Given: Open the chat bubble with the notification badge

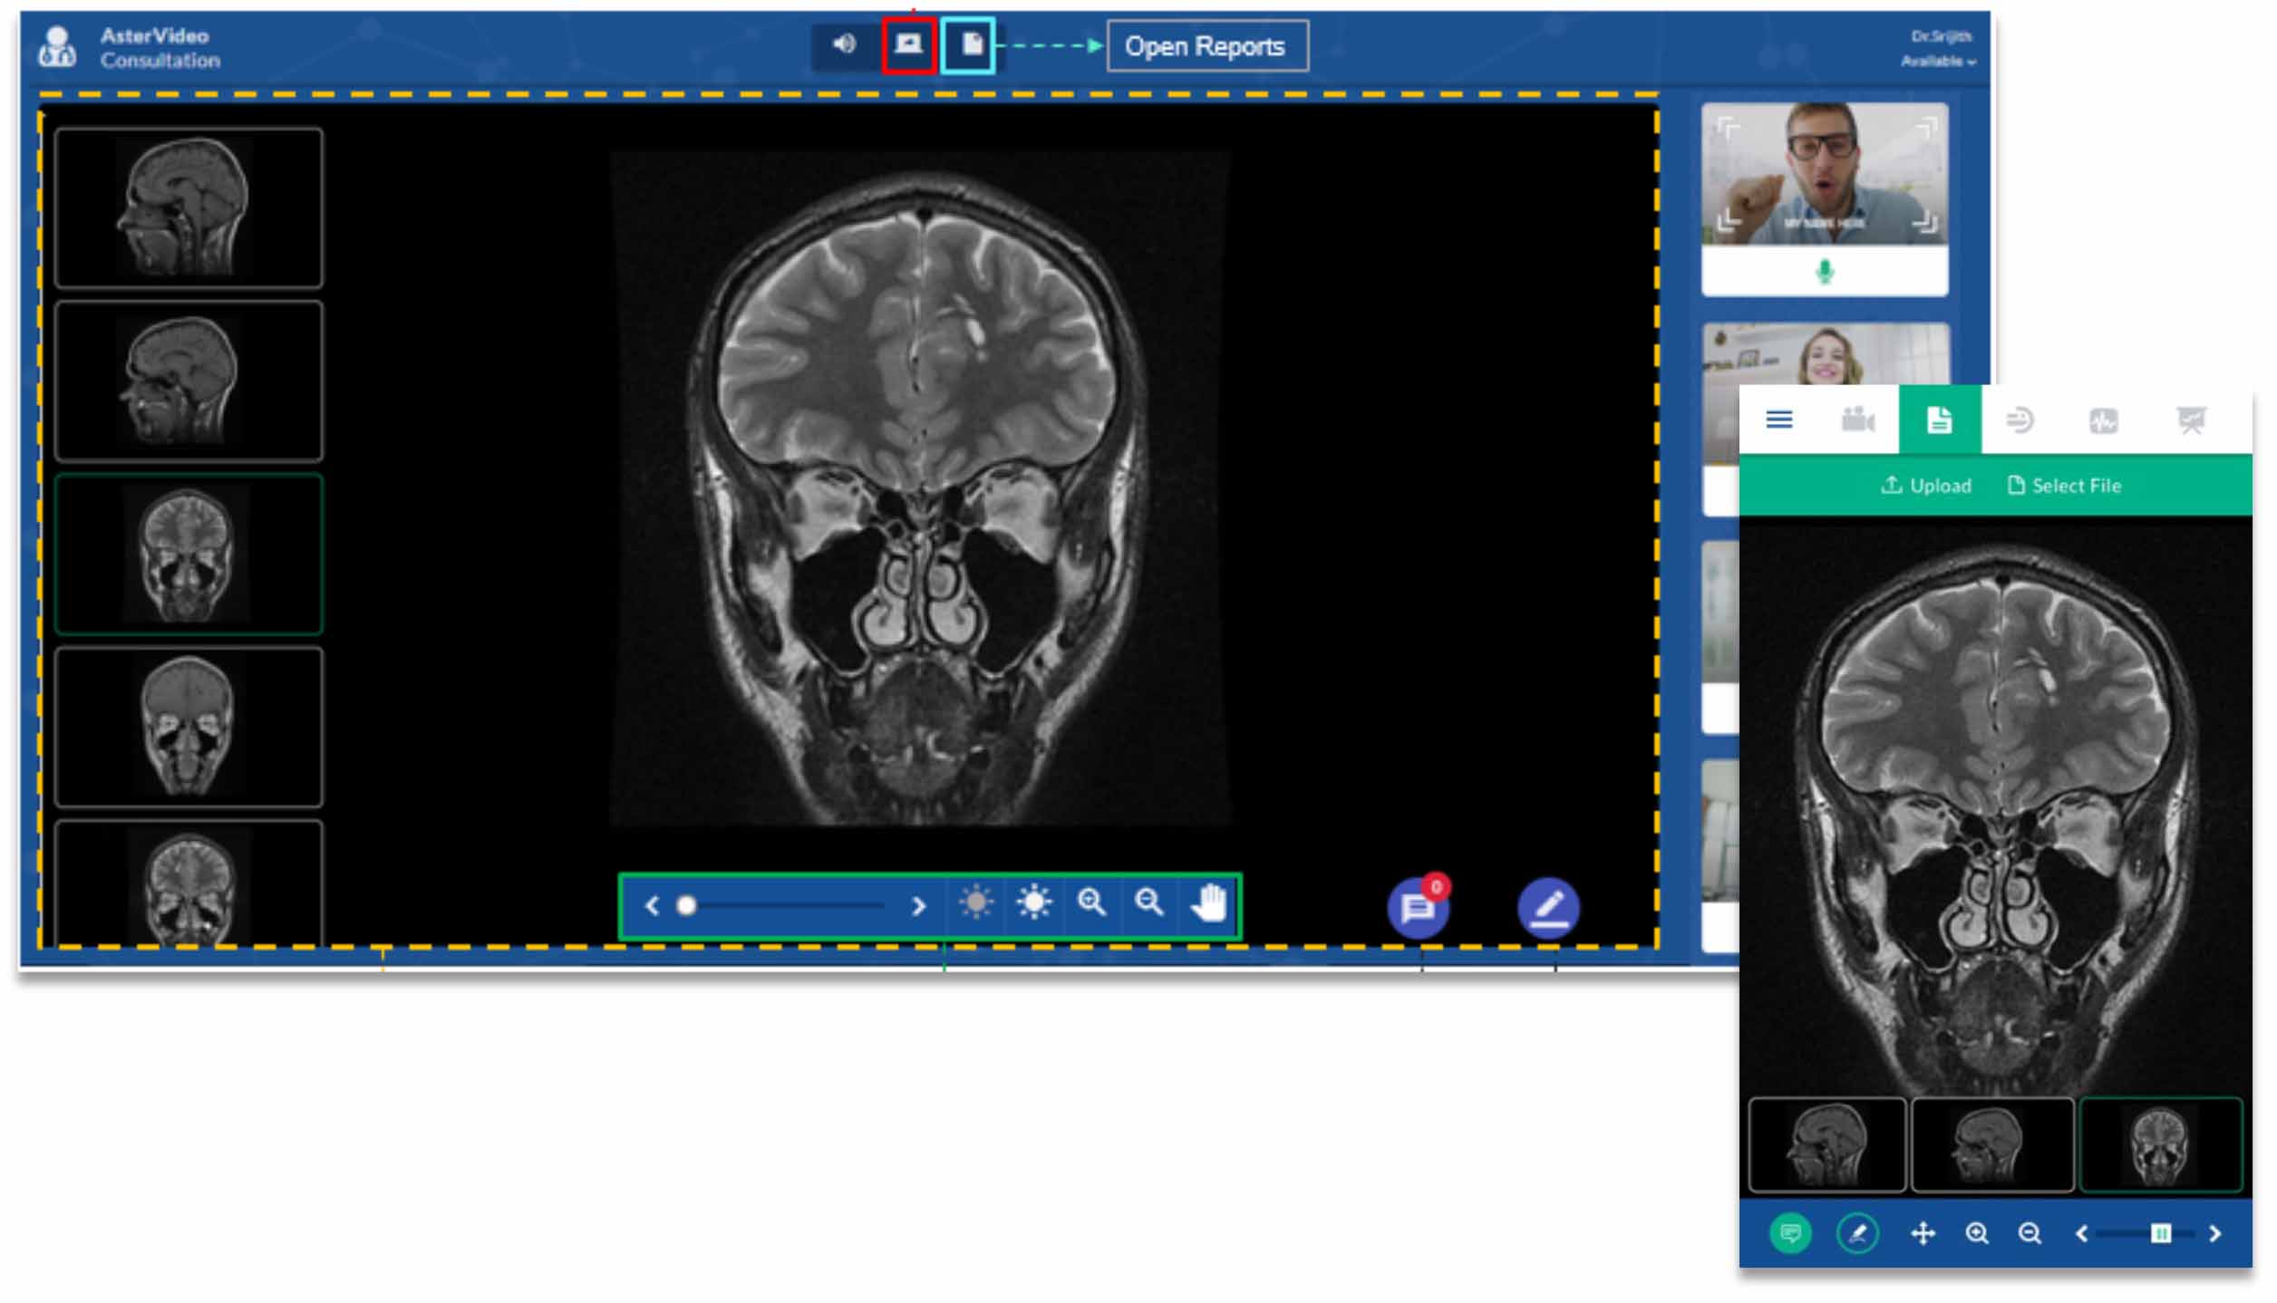Looking at the screenshot, I should pyautogui.click(x=1418, y=908).
